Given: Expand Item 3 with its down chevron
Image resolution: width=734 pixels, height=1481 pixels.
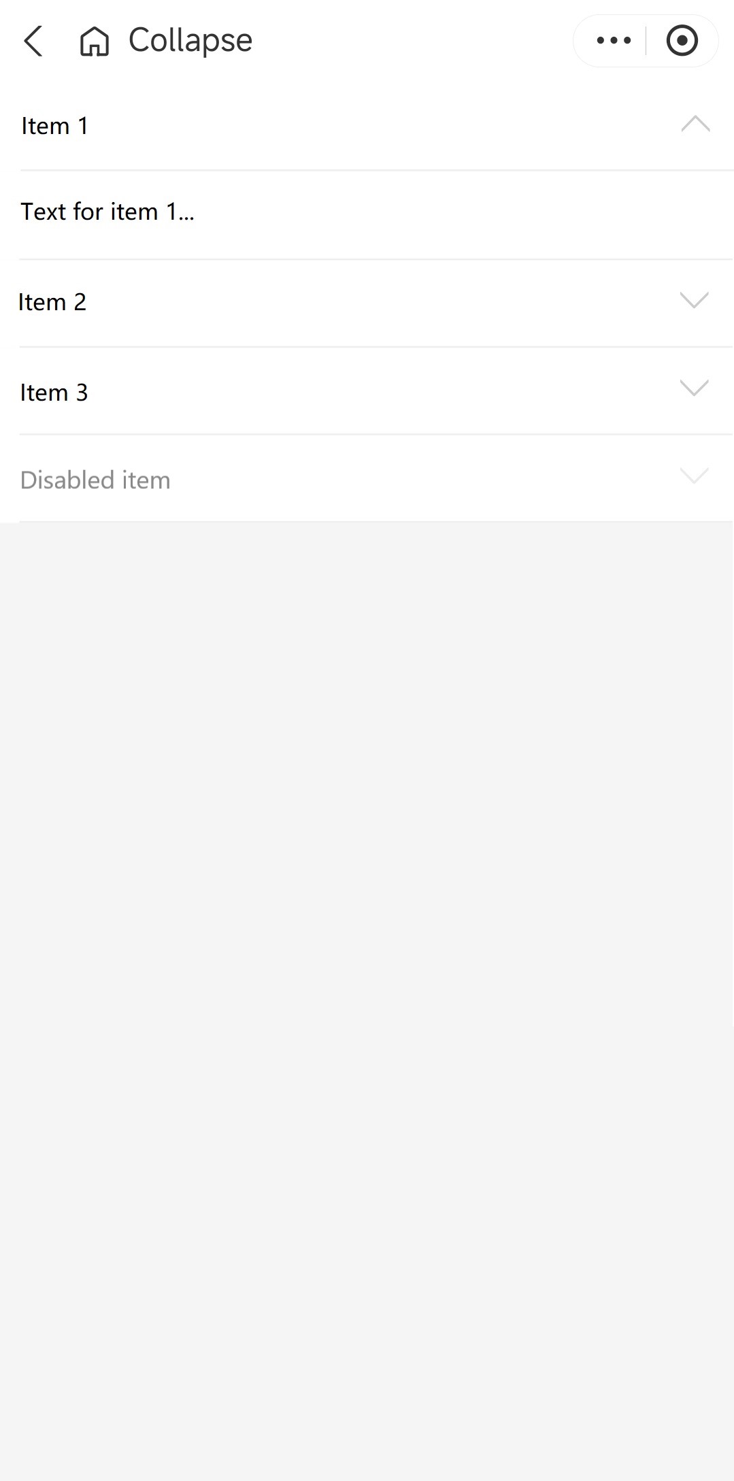Looking at the screenshot, I should (x=694, y=388).
